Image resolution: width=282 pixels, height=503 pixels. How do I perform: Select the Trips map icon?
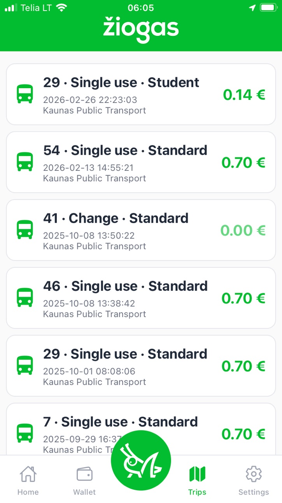click(197, 474)
